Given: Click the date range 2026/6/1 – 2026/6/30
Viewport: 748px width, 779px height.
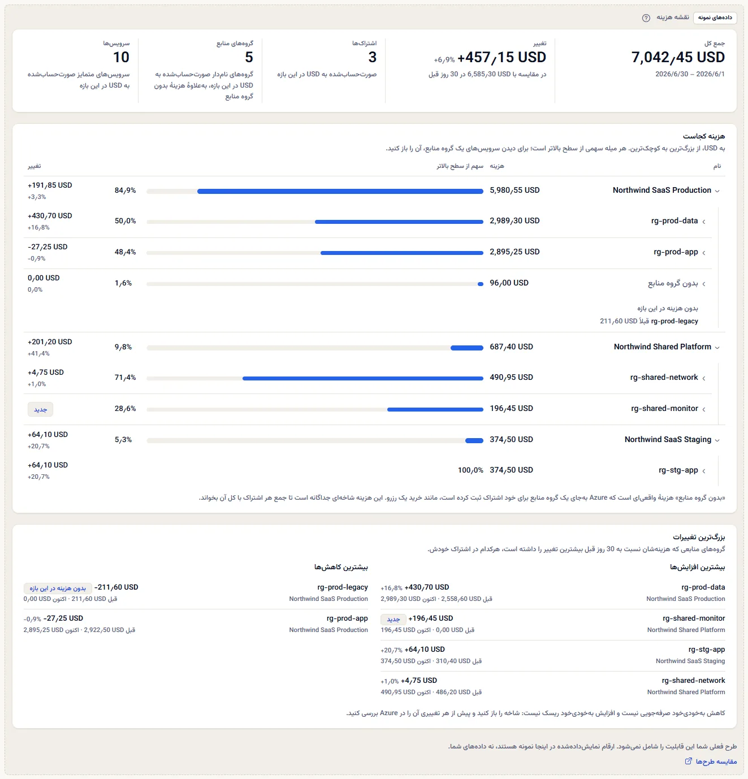Looking at the screenshot, I should (690, 74).
